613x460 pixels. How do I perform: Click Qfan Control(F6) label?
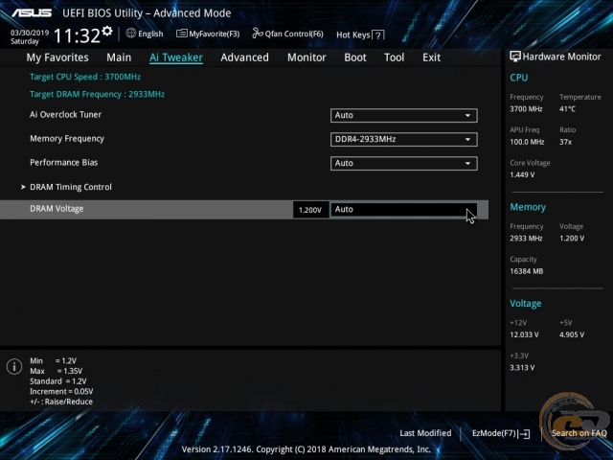tap(294, 34)
